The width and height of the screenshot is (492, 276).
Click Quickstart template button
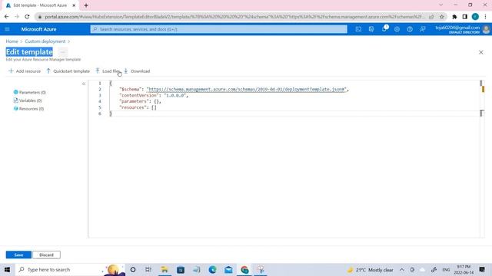tap(68, 71)
